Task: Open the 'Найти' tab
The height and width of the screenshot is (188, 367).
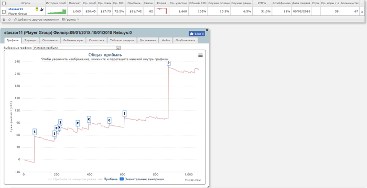Action: [166, 40]
